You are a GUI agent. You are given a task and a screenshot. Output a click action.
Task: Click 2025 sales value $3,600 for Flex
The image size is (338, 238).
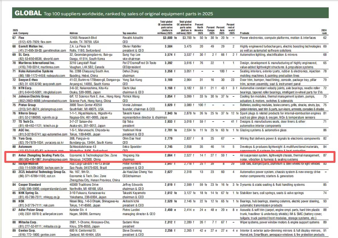coord(168,38)
